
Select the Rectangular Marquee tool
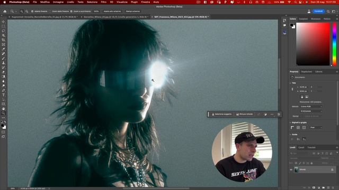pyautogui.click(x=3, y=26)
